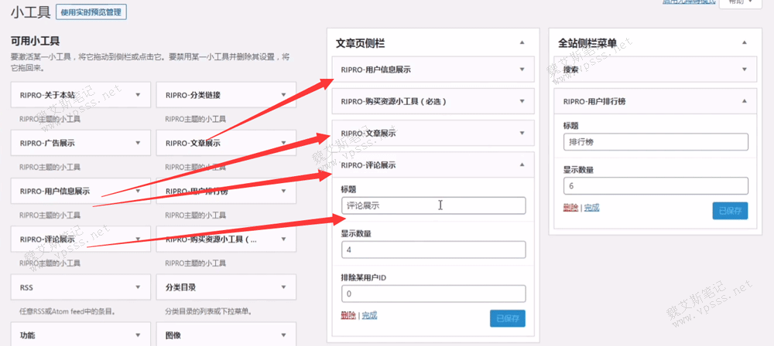Click 删除 link under RIPRO-用户排行榜

(570, 208)
